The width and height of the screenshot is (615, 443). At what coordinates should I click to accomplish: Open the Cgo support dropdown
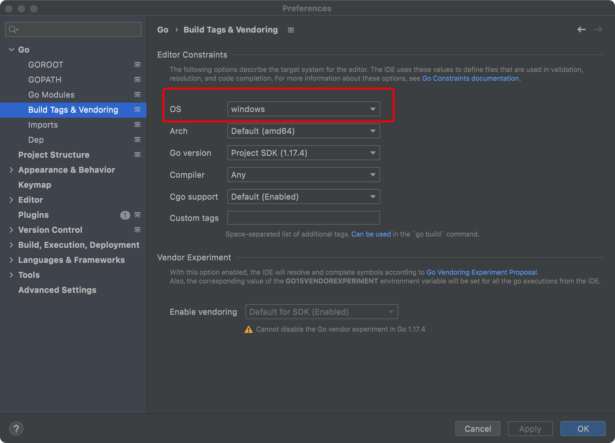[x=303, y=196]
